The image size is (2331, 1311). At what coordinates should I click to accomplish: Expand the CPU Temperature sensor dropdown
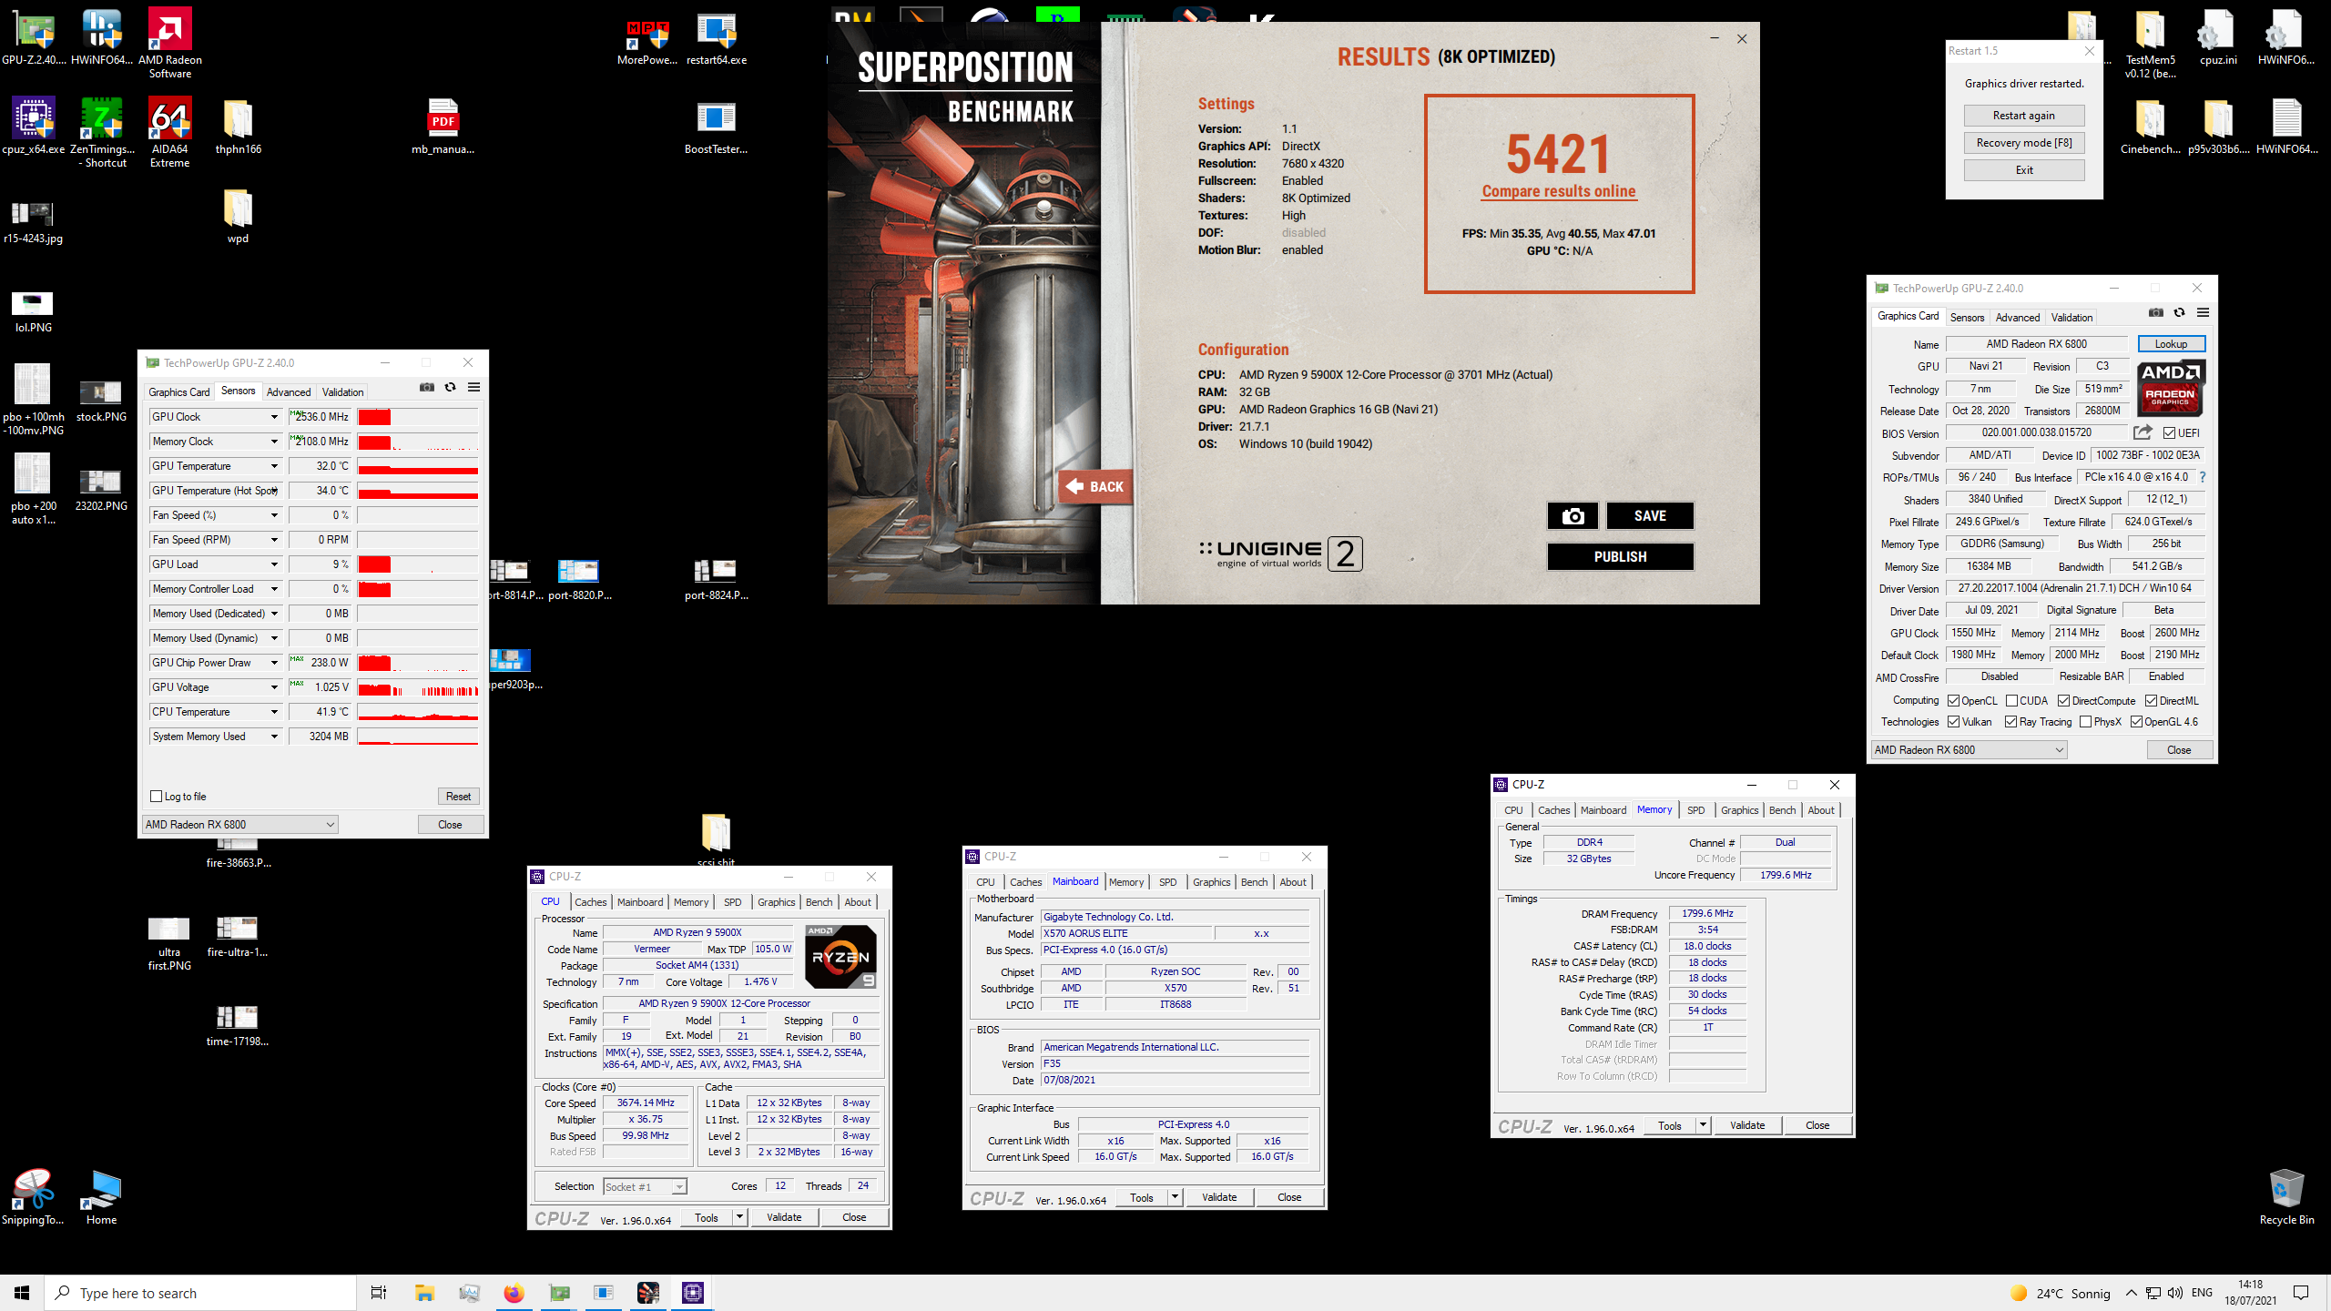[274, 712]
